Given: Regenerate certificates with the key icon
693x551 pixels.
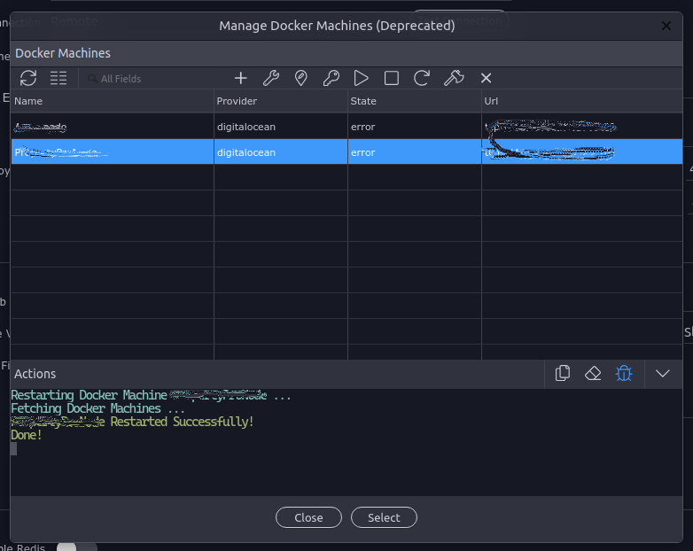Looking at the screenshot, I should (331, 78).
